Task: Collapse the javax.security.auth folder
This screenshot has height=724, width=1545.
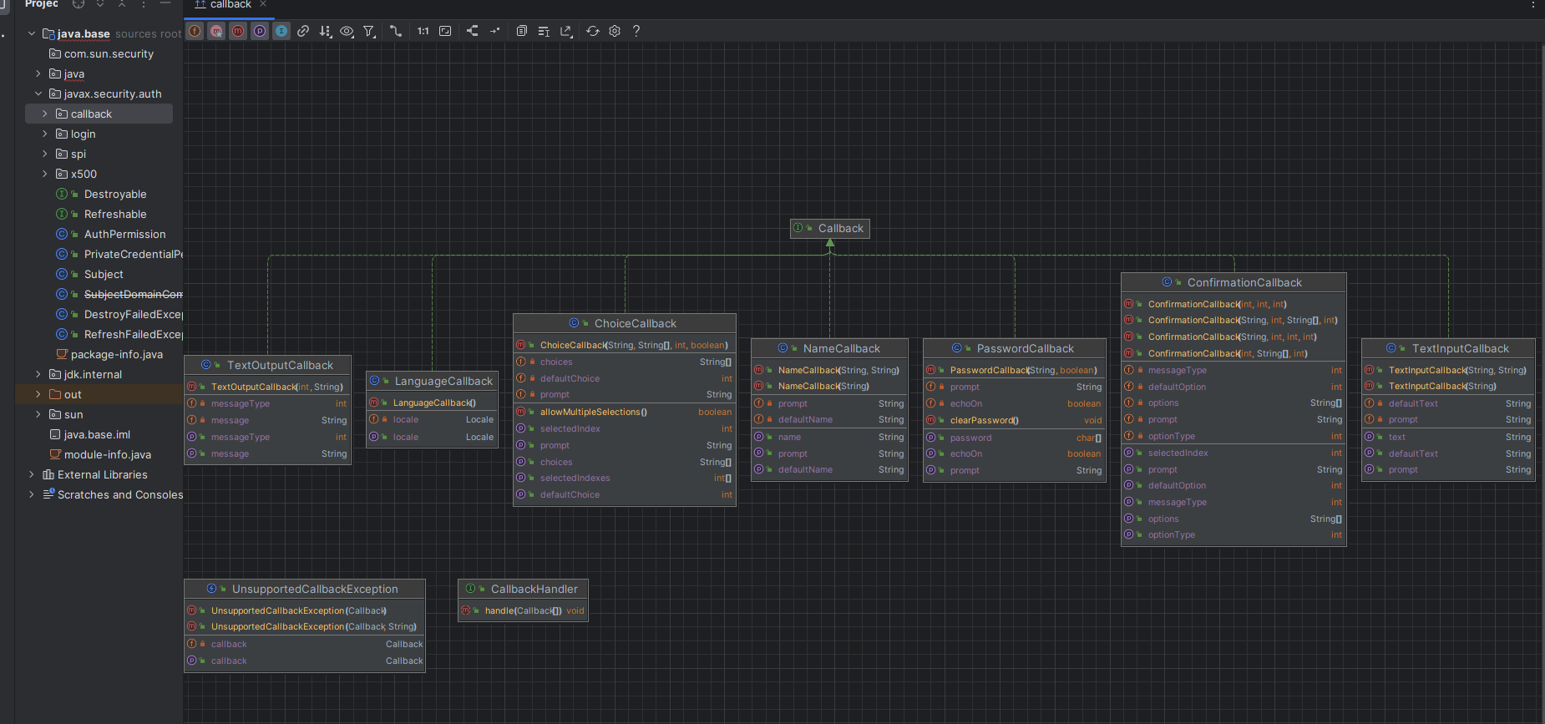Action: [38, 94]
